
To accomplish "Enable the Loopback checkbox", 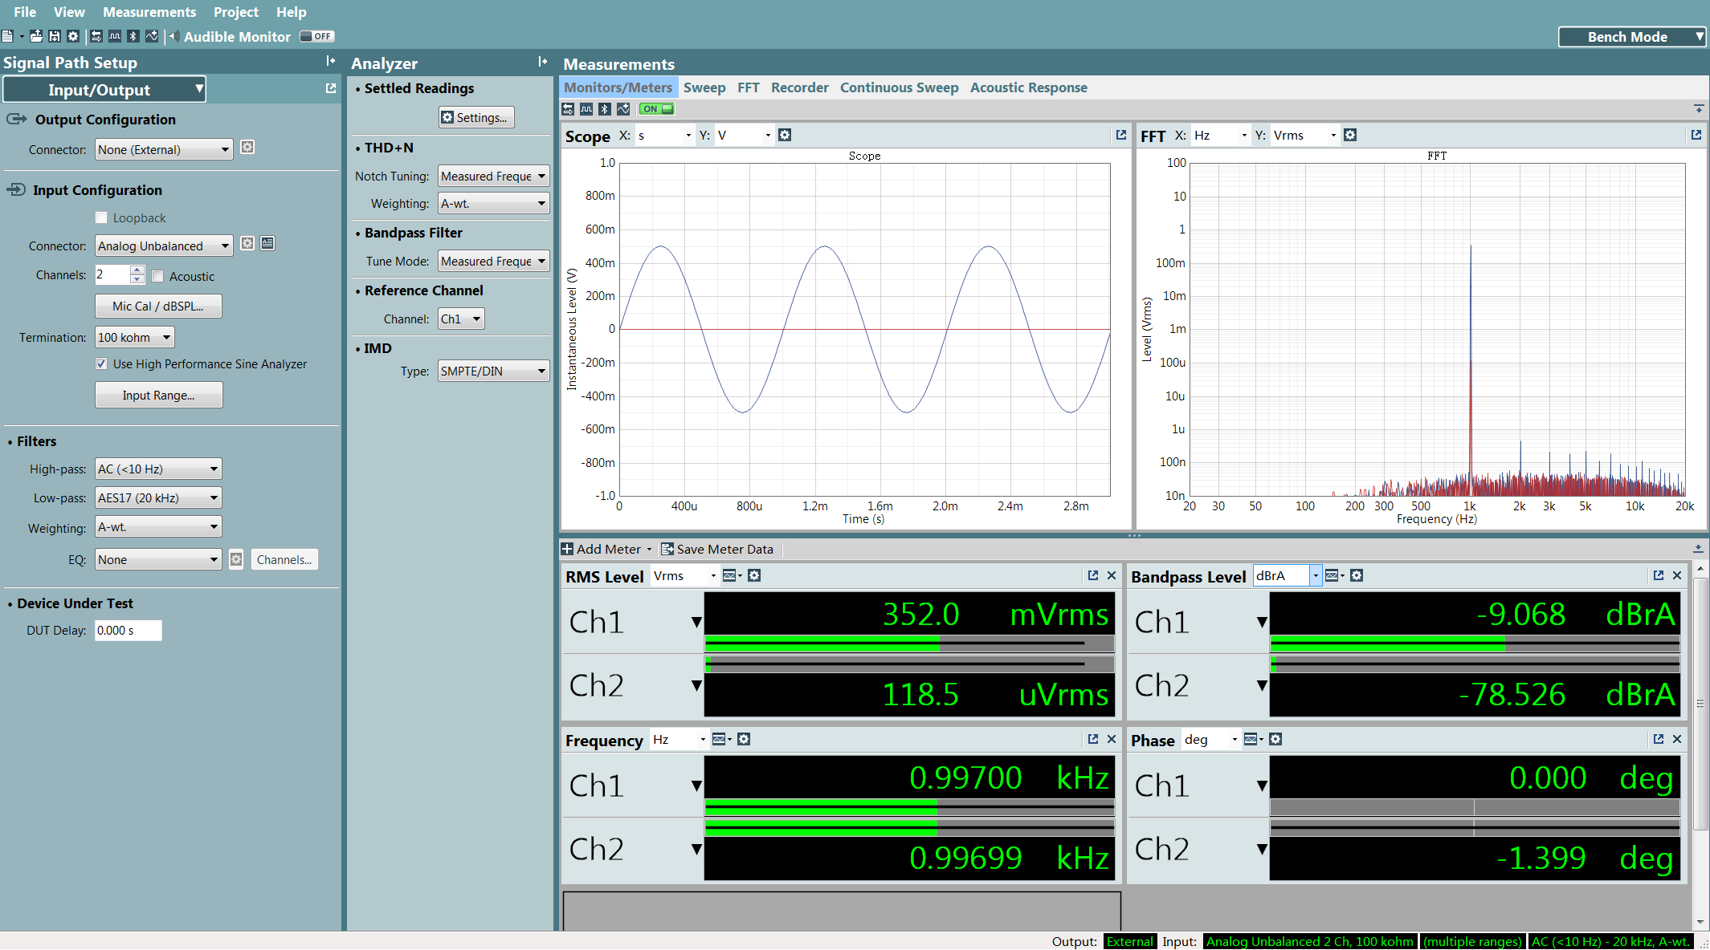I will (101, 217).
